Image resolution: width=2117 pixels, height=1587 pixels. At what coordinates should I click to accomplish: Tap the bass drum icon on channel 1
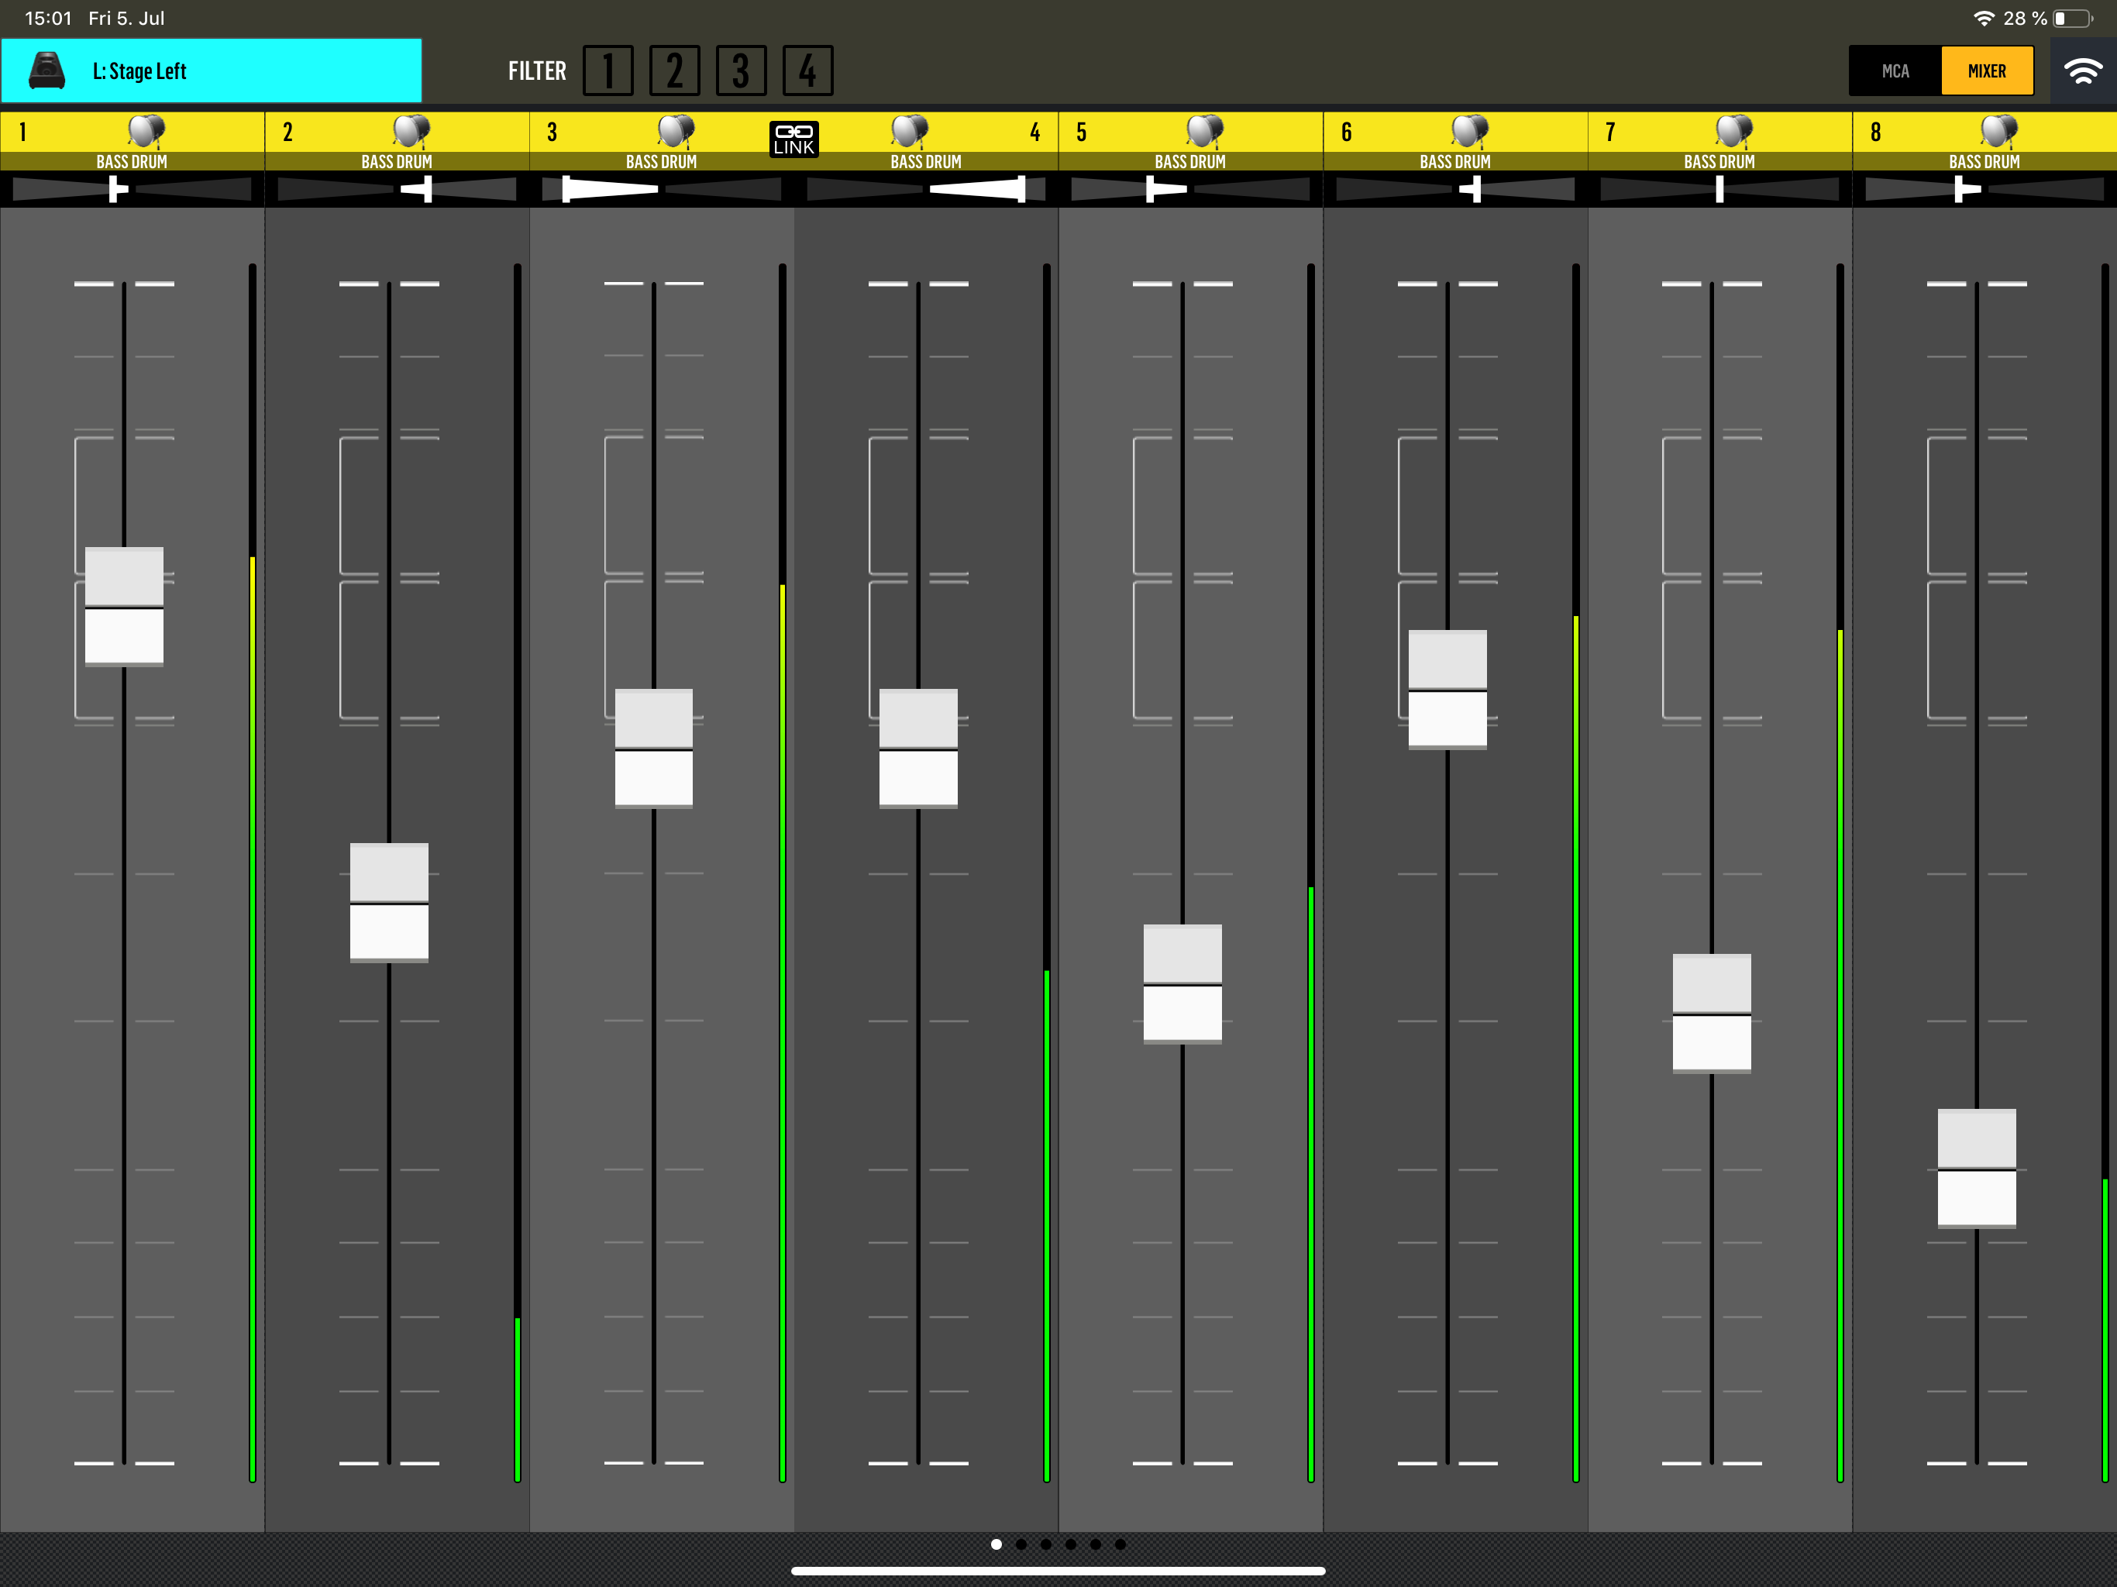146,130
